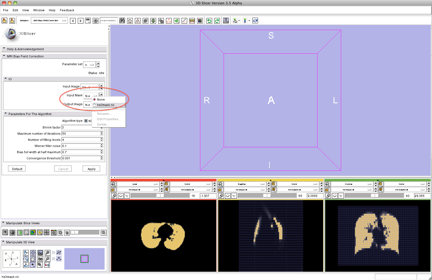Image resolution: width=432 pixels, height=280 pixels.
Task: Select he3mask.nii from the Input Mask menu
Action: point(106,105)
